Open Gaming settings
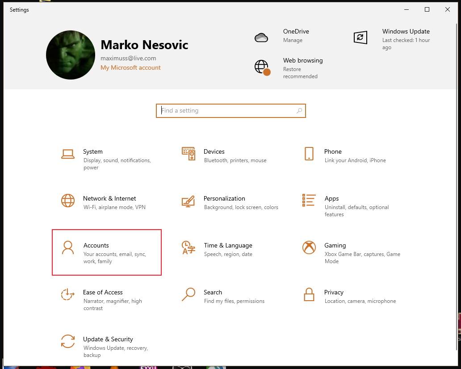Screen dimensions: 461x369 (x=335, y=245)
